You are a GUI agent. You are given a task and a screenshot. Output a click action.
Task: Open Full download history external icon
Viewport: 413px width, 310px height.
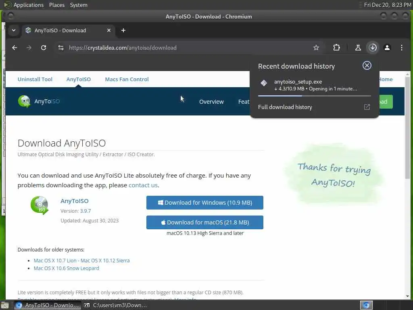pos(367,107)
